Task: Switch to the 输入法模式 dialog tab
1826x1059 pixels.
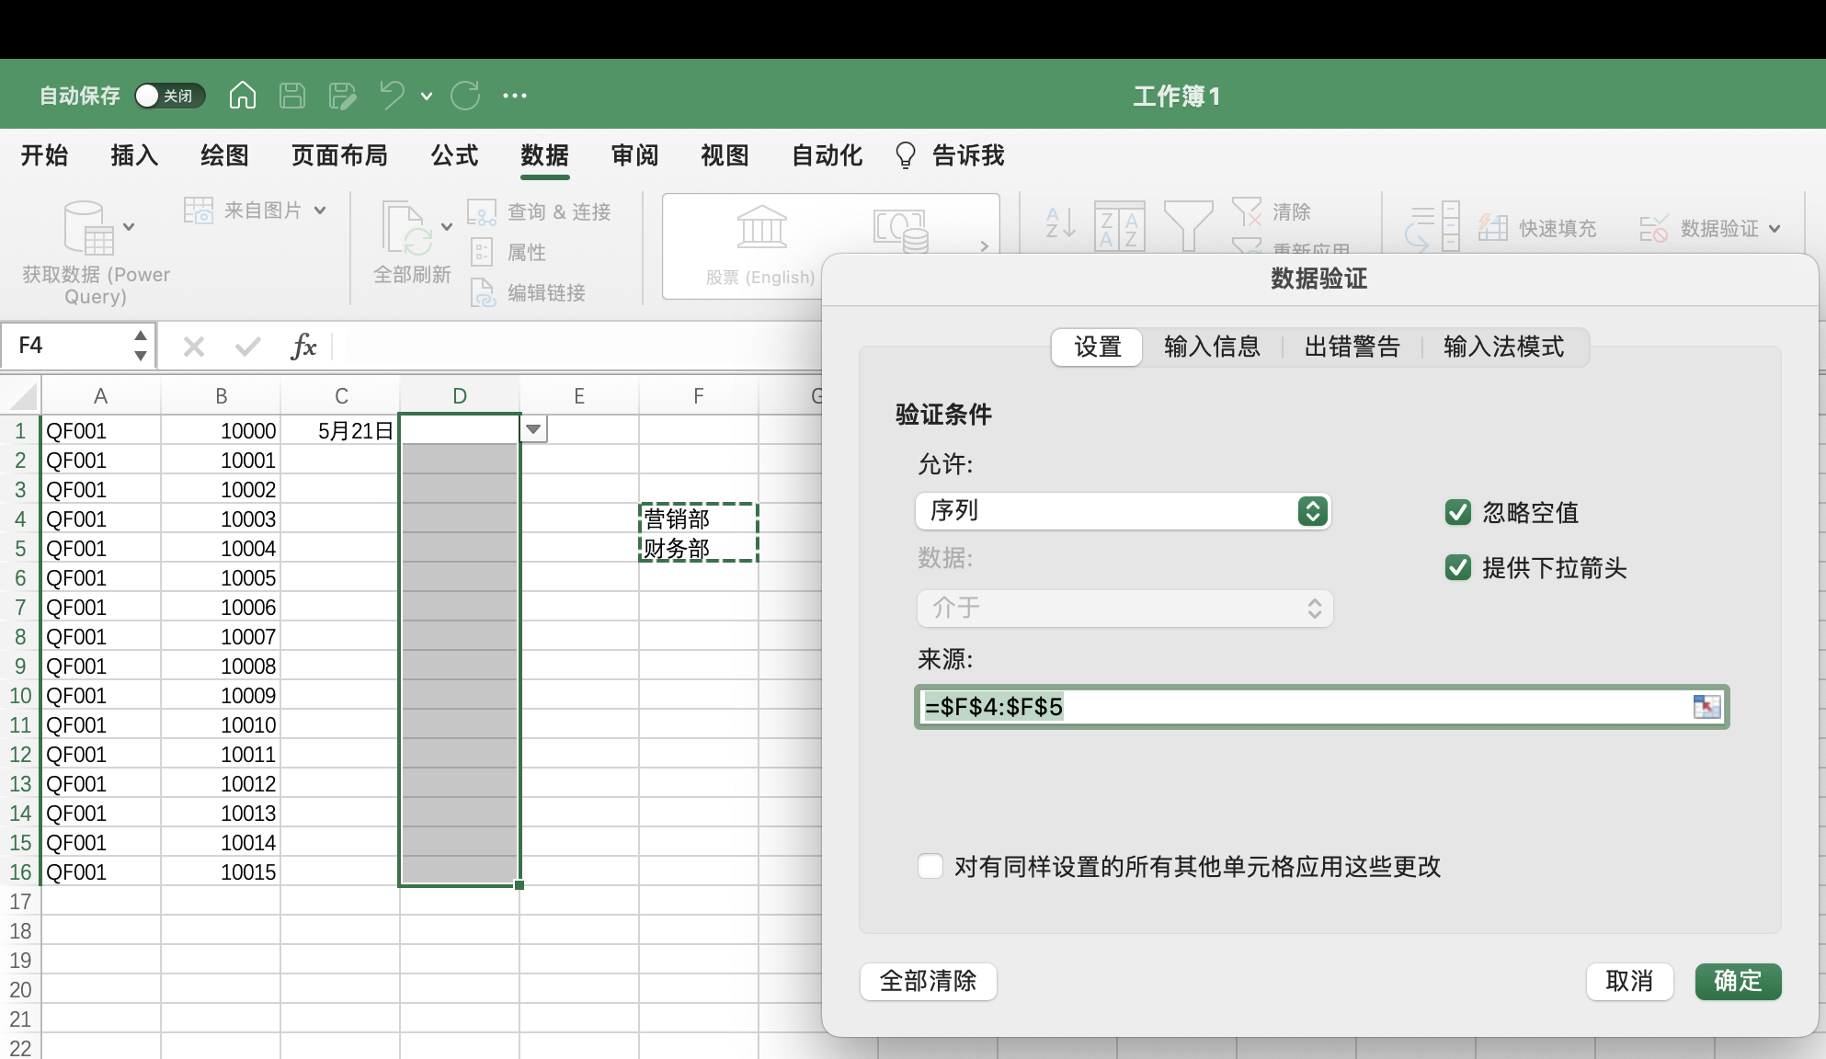Action: [x=1503, y=347]
